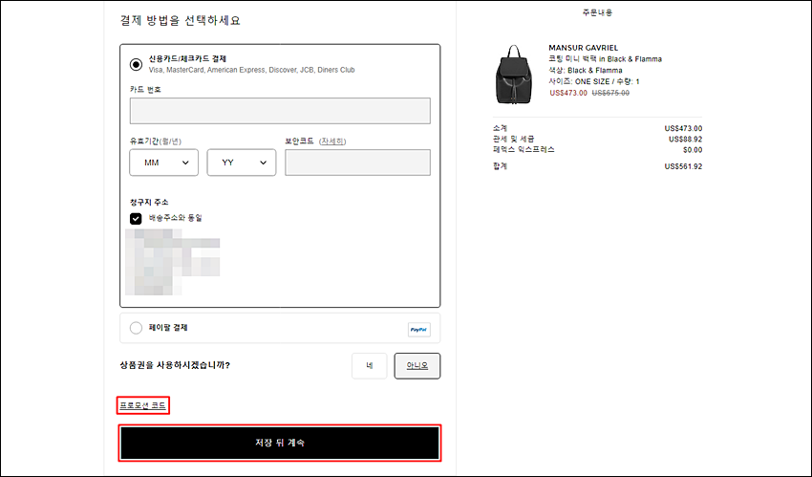Click the blurred billing address block

173,262
